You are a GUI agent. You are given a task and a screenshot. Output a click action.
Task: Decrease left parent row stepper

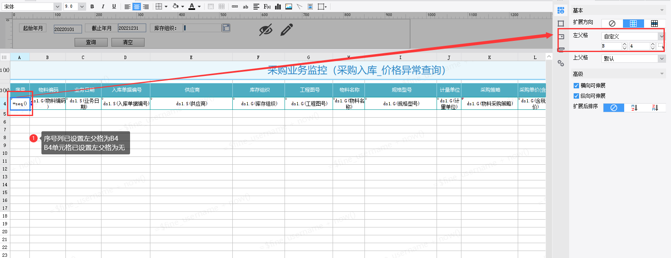pyautogui.click(x=653, y=48)
